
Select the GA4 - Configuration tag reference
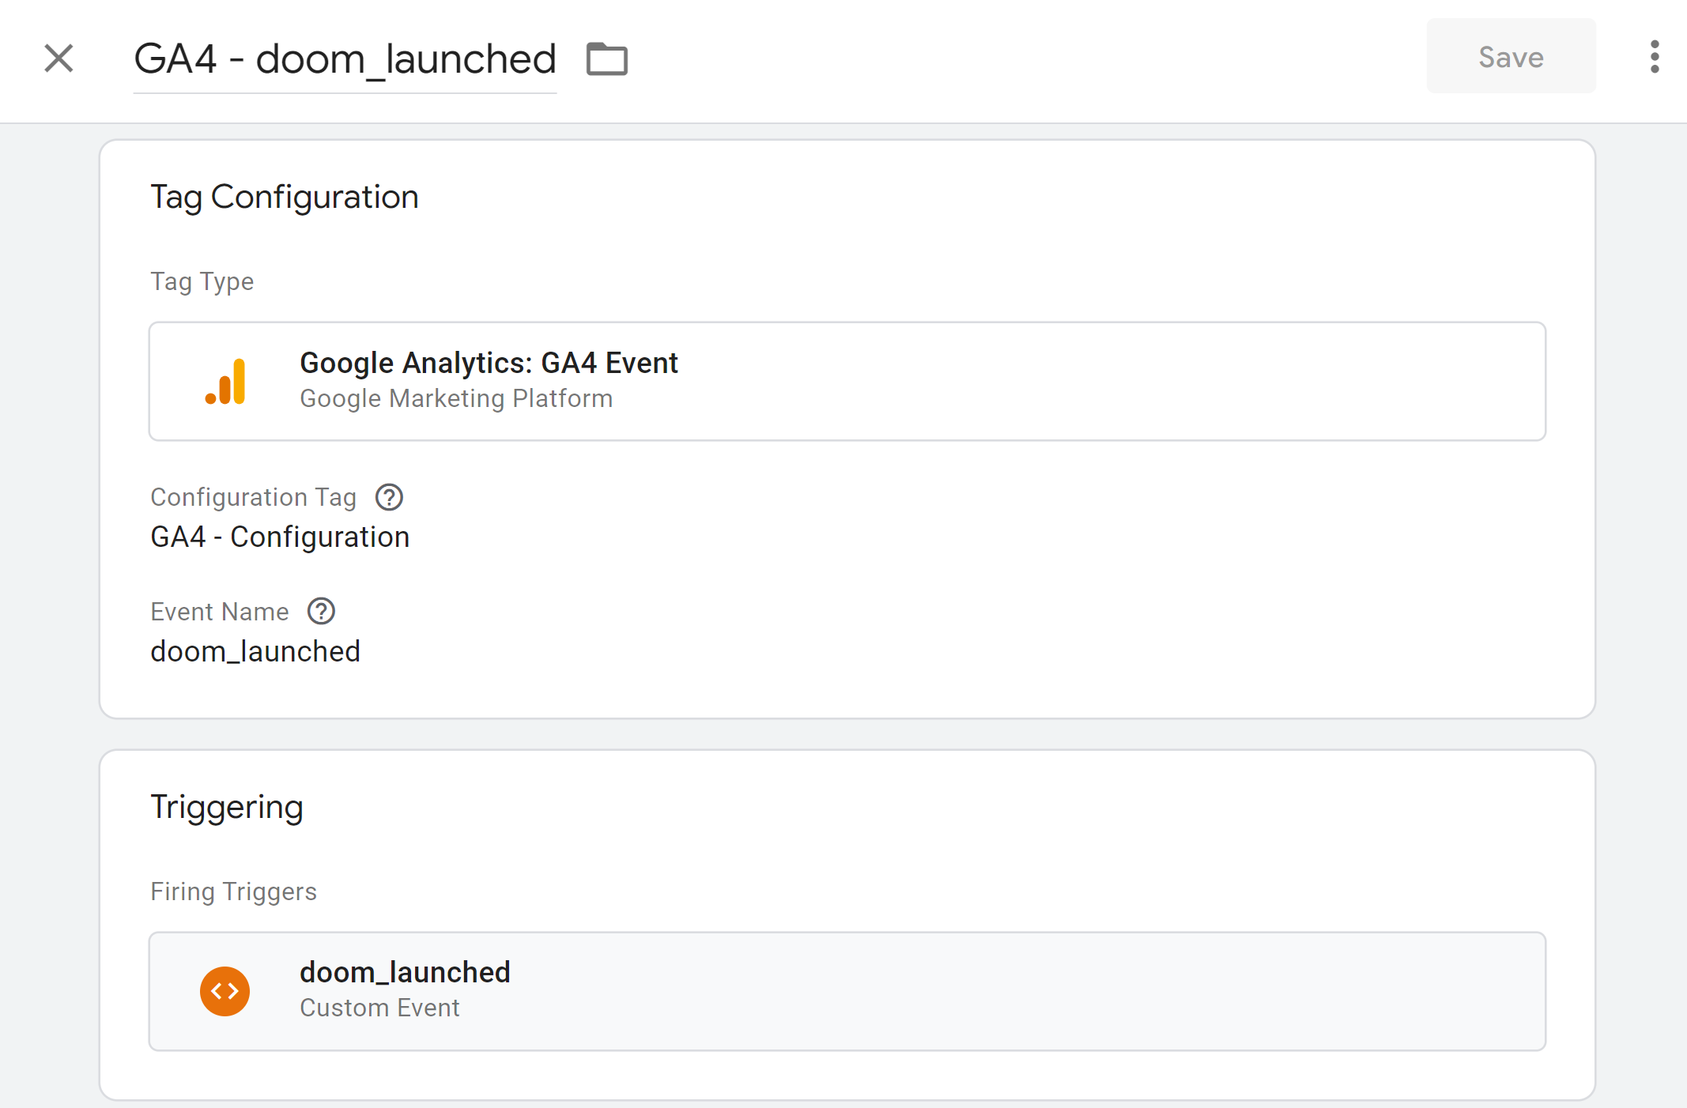pos(280,536)
